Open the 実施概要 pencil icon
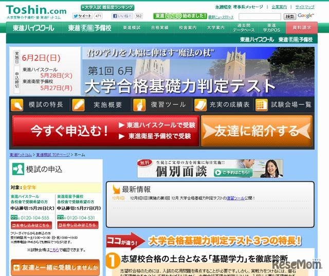 point(78,105)
